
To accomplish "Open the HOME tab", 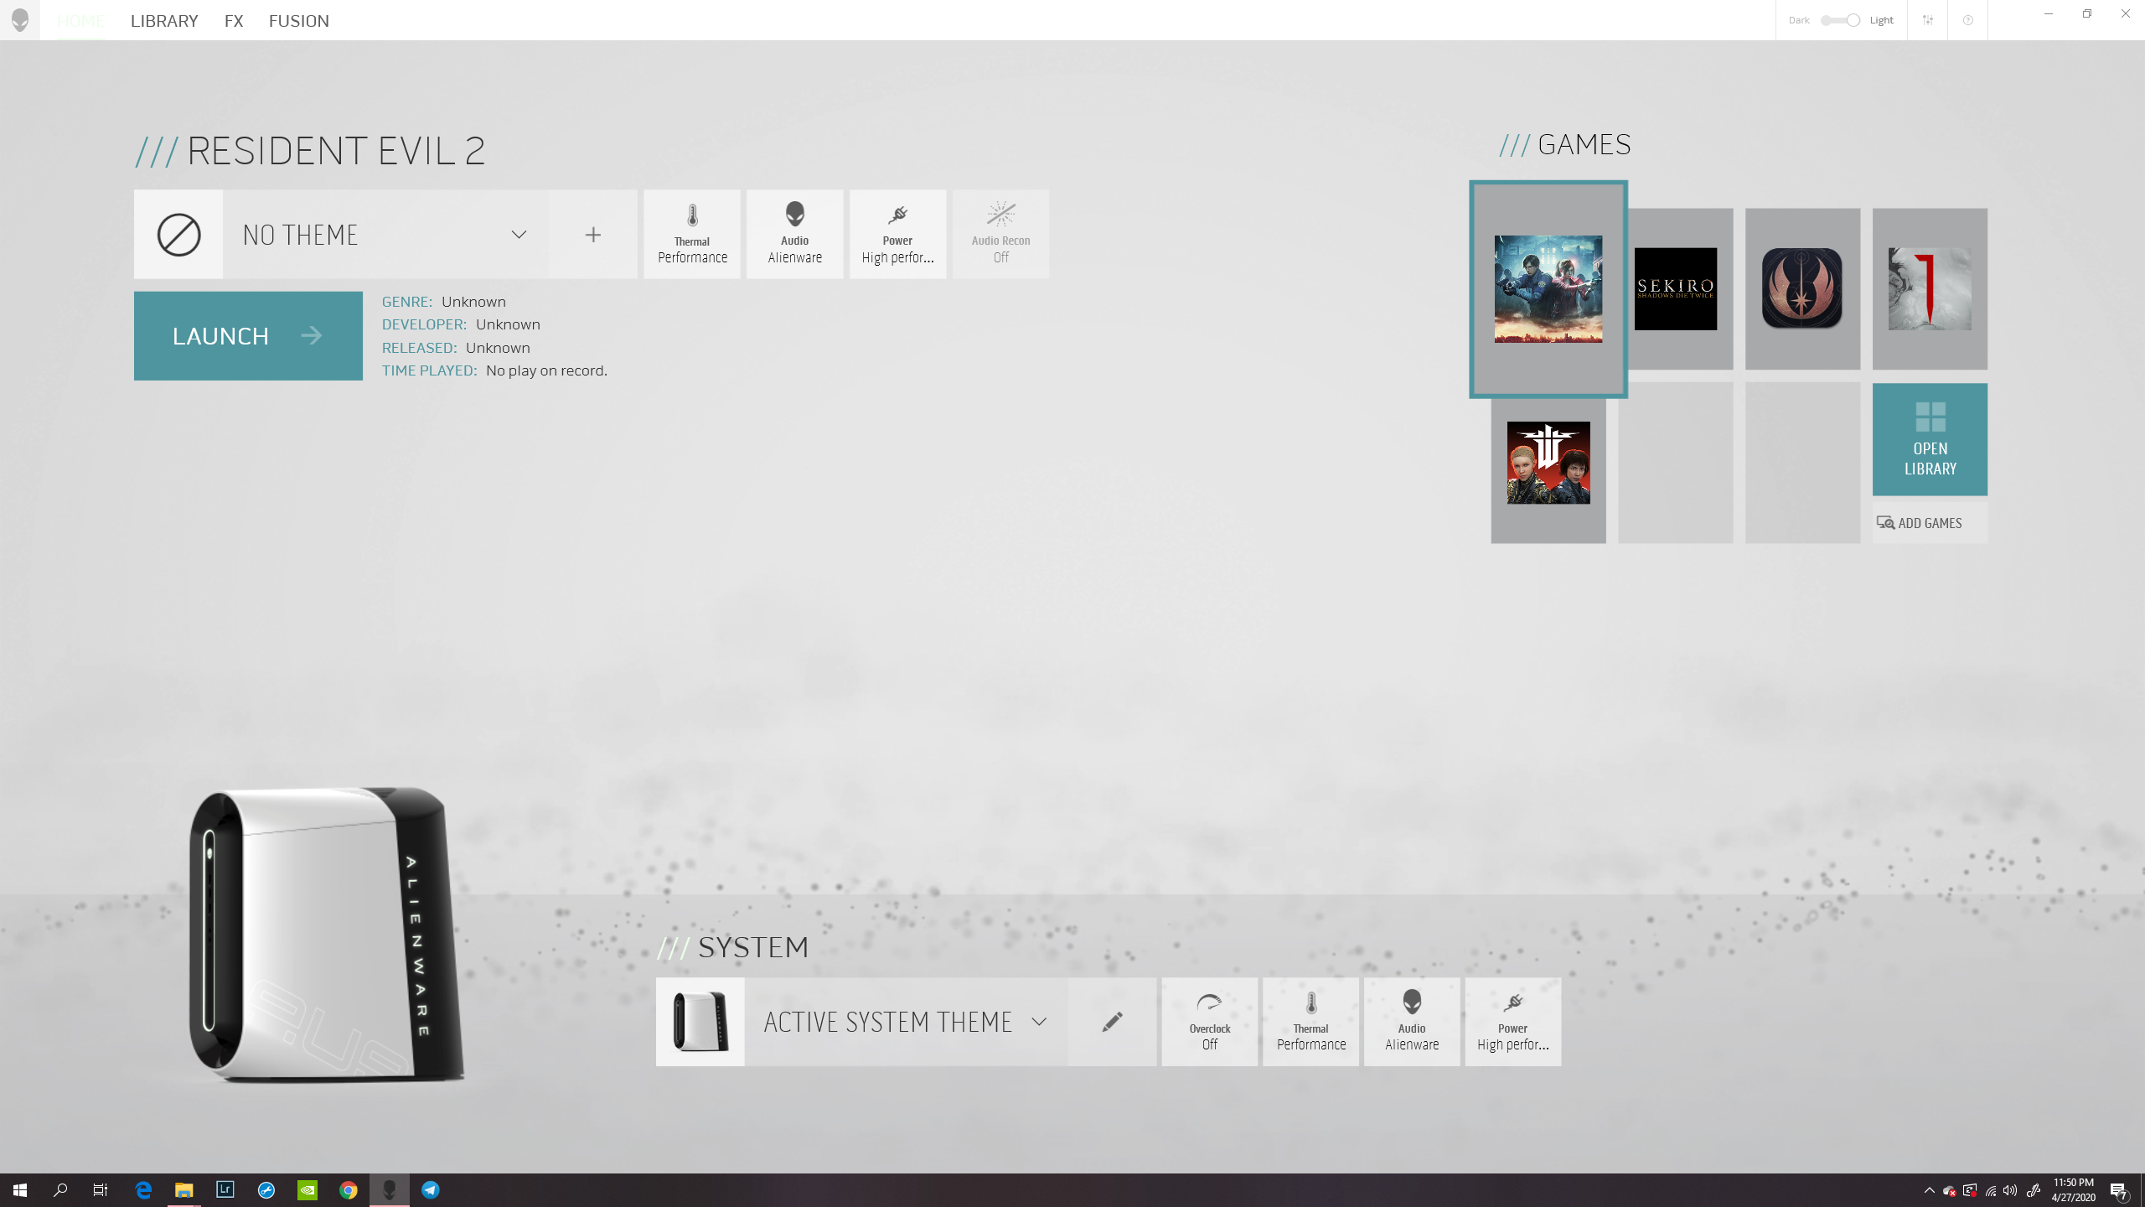I will point(80,21).
